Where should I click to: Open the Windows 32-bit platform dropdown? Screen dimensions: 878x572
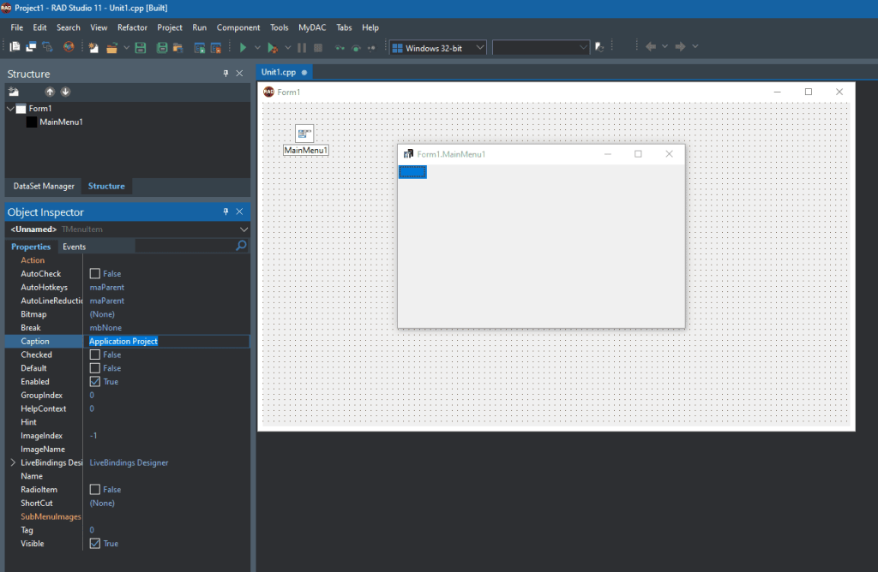(x=480, y=48)
